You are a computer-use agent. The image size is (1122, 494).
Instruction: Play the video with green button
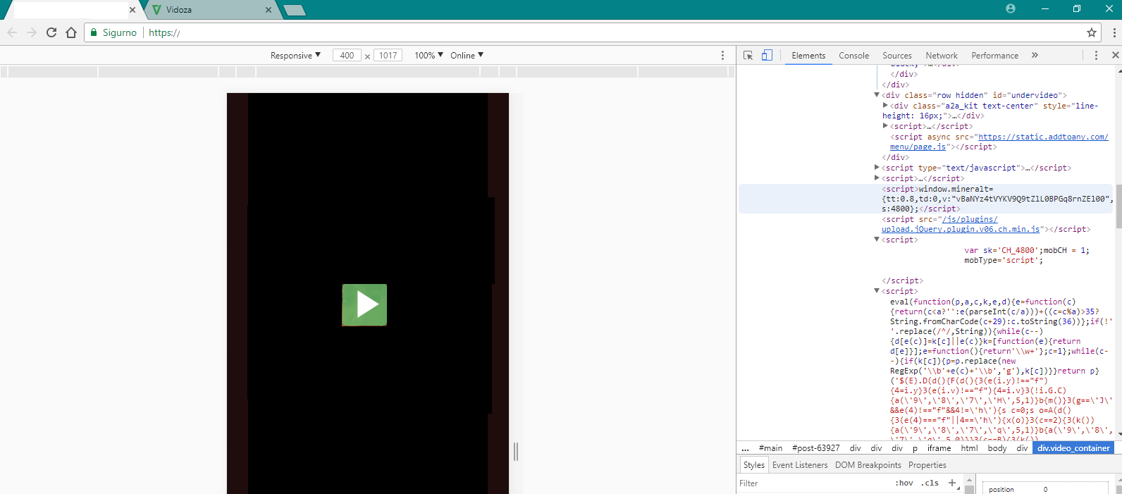click(x=364, y=305)
